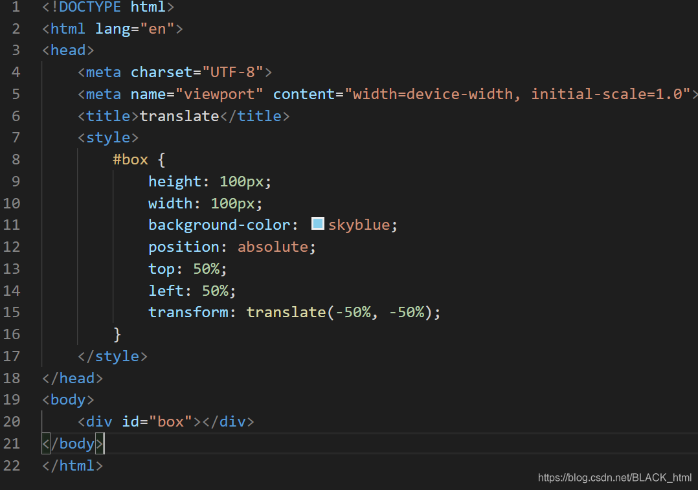The image size is (698, 490).
Task: Click the "50%" value on the left line
Action: coord(215,291)
